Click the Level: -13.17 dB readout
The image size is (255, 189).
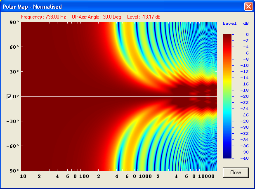pyautogui.click(x=144, y=17)
